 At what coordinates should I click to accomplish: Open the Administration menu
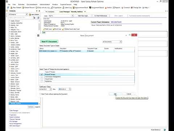click(x=45, y=4)
